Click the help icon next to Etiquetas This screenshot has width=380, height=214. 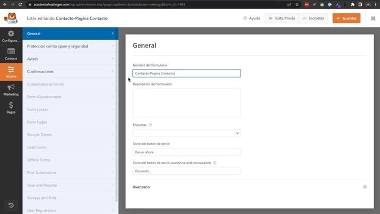coord(150,125)
